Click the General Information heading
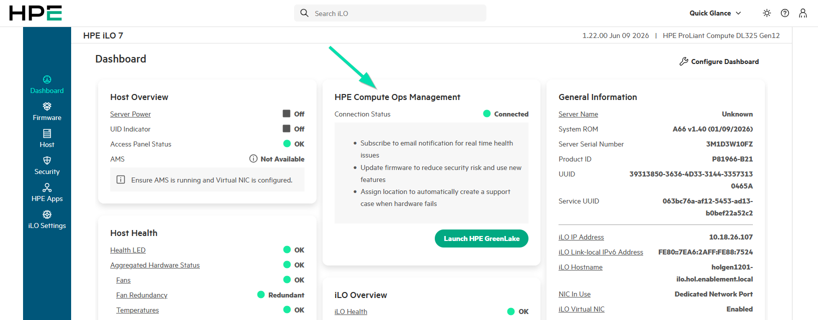The image size is (818, 320). coord(598,97)
